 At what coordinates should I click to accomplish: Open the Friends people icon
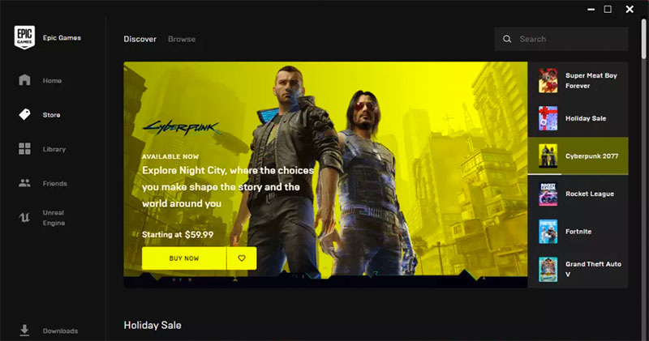pyautogui.click(x=24, y=183)
